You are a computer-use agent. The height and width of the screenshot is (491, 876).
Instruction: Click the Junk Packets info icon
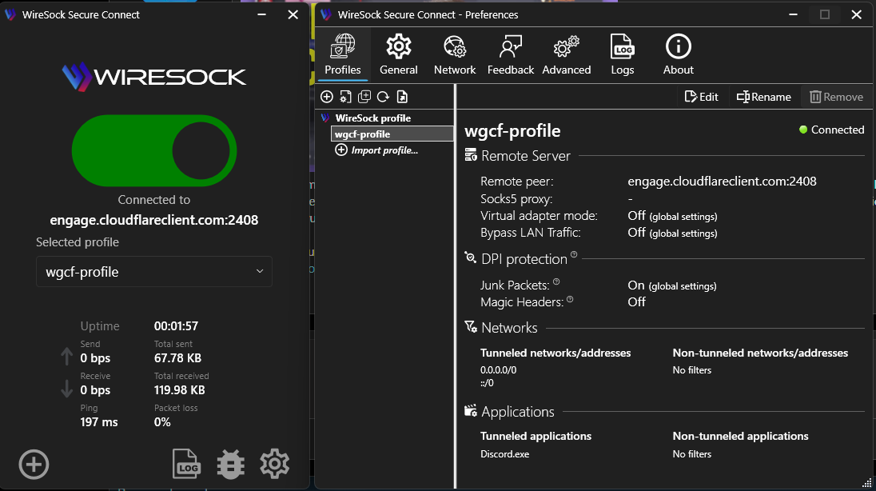(556, 281)
